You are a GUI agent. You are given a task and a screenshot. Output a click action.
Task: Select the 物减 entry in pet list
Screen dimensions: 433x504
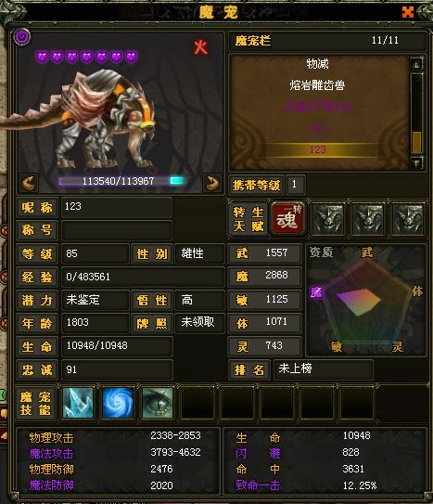point(317,64)
